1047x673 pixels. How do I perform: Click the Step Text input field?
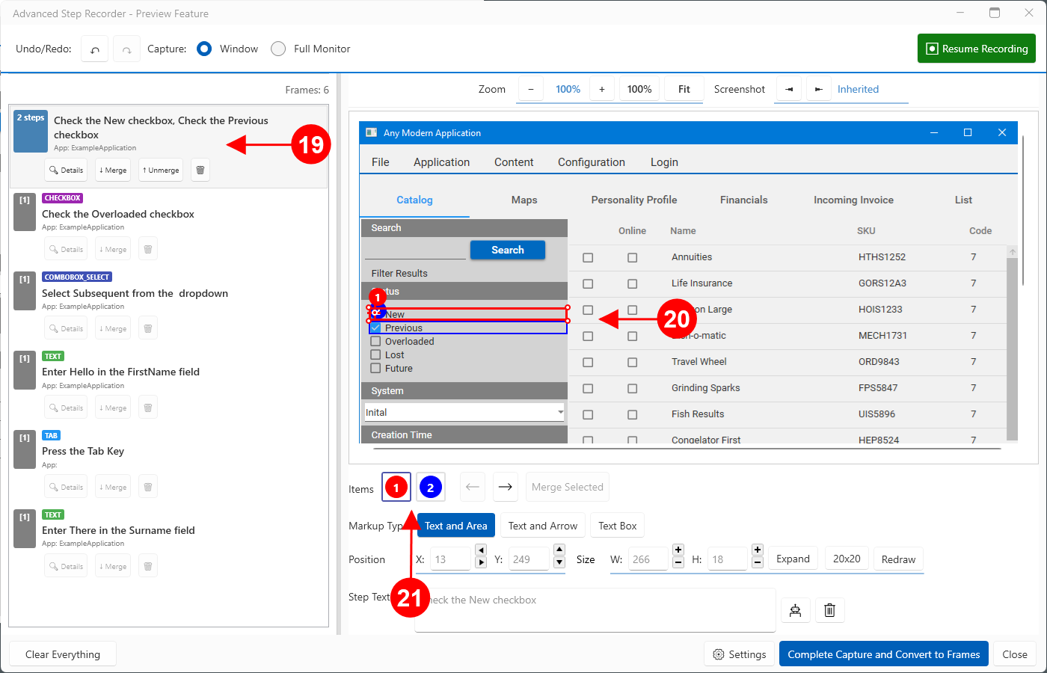pos(598,609)
